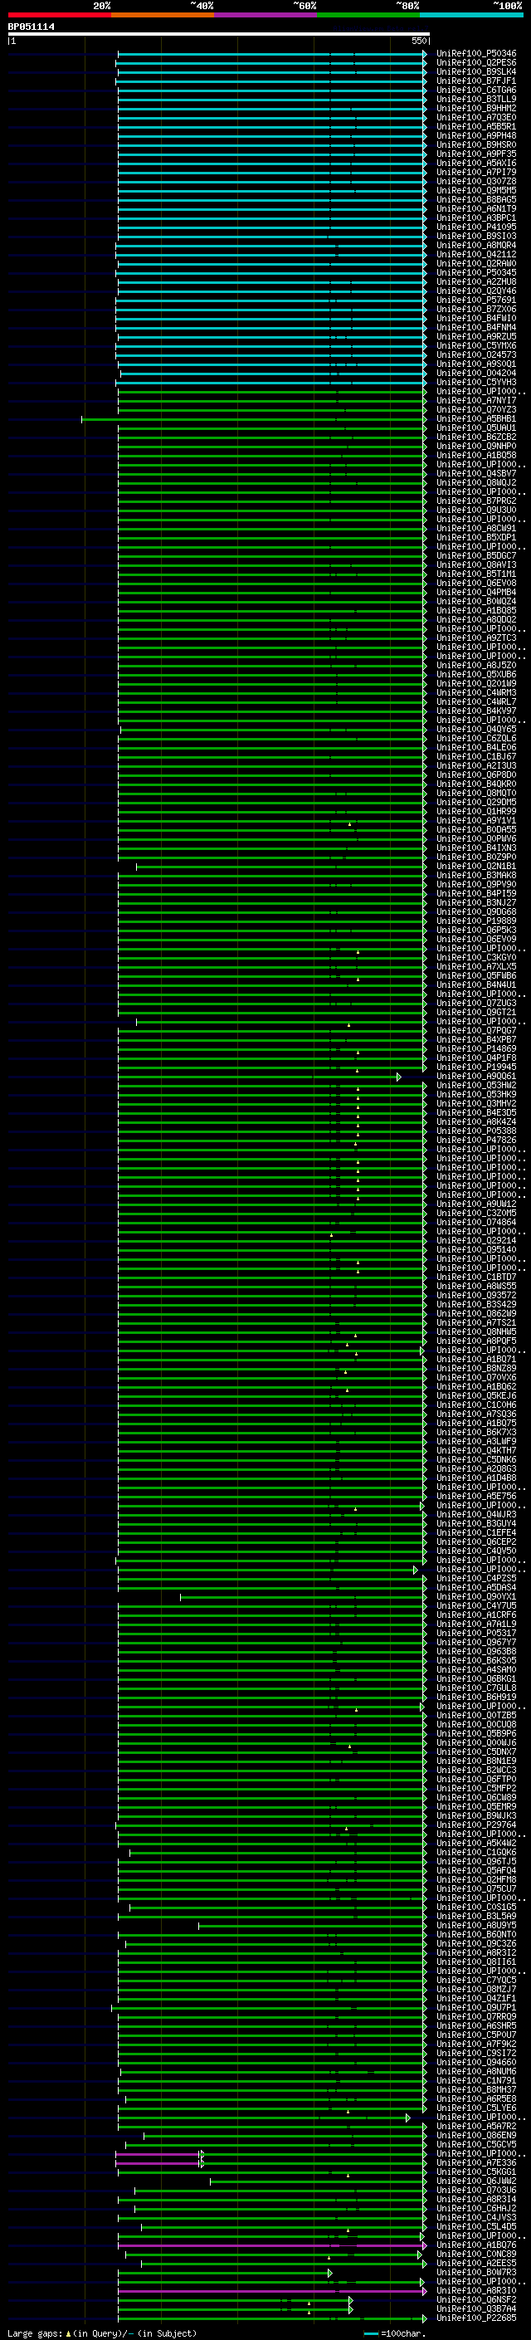Open the UniRef100_A9PH48 hit

click(x=475, y=136)
